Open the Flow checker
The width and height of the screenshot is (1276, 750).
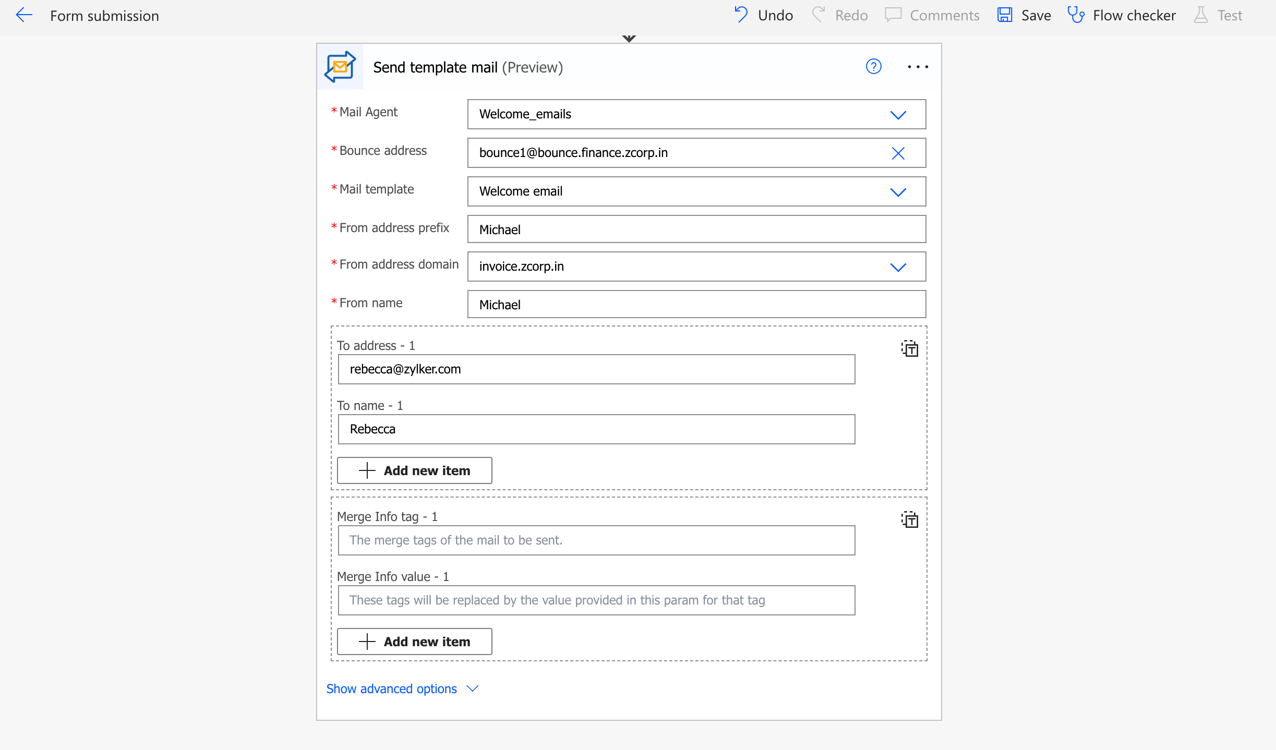tap(1122, 15)
